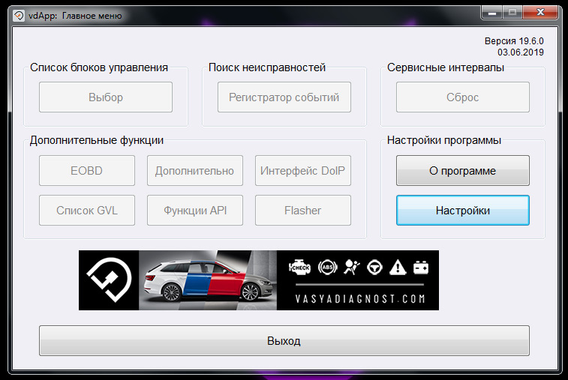Click the Сброс service reset button
568x380 pixels.
click(463, 97)
